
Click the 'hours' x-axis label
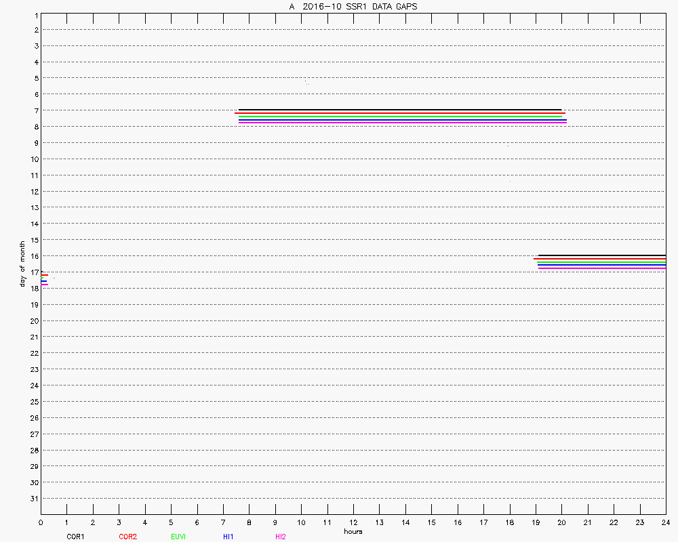pyautogui.click(x=353, y=531)
